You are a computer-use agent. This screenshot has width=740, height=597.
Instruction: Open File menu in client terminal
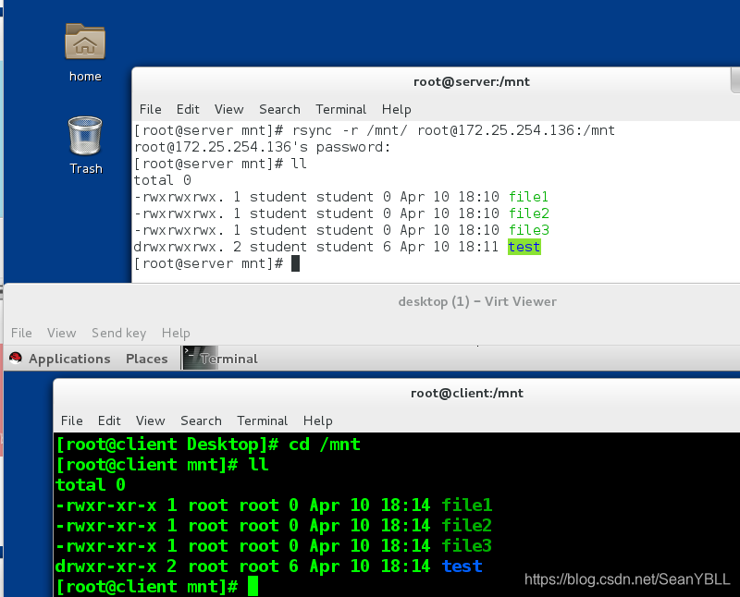pos(72,420)
